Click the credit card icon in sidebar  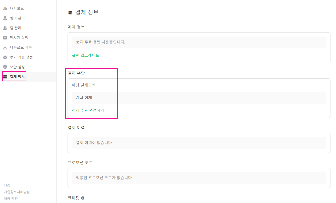coord(5,77)
